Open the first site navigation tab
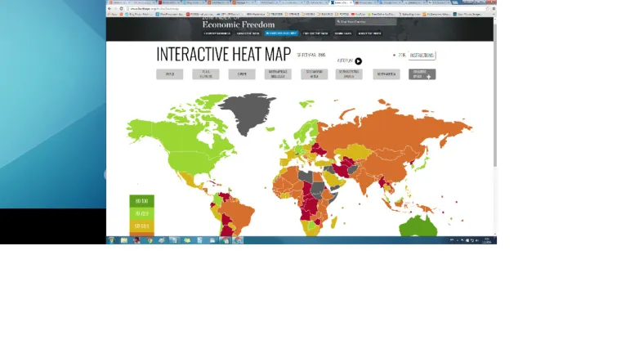The width and height of the screenshot is (621, 349). click(x=216, y=34)
